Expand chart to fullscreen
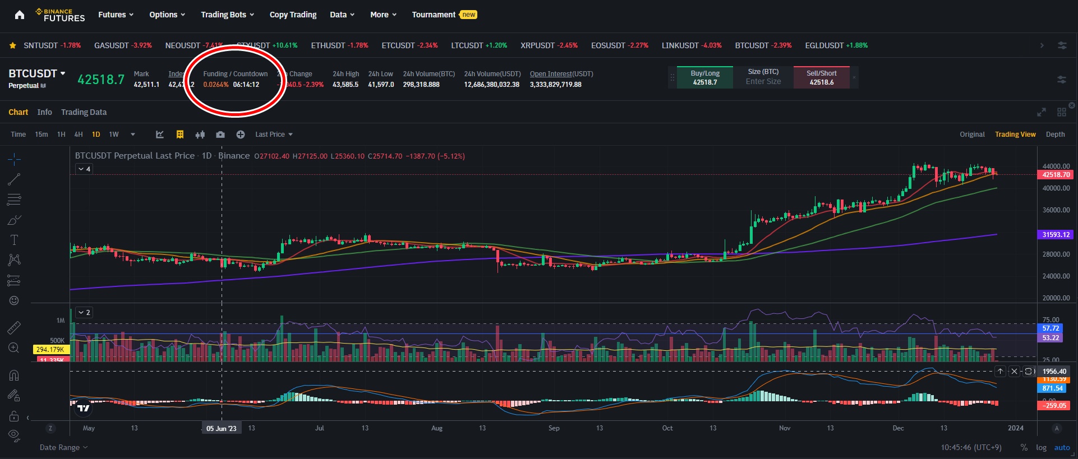Image resolution: width=1078 pixels, height=459 pixels. [x=1042, y=112]
